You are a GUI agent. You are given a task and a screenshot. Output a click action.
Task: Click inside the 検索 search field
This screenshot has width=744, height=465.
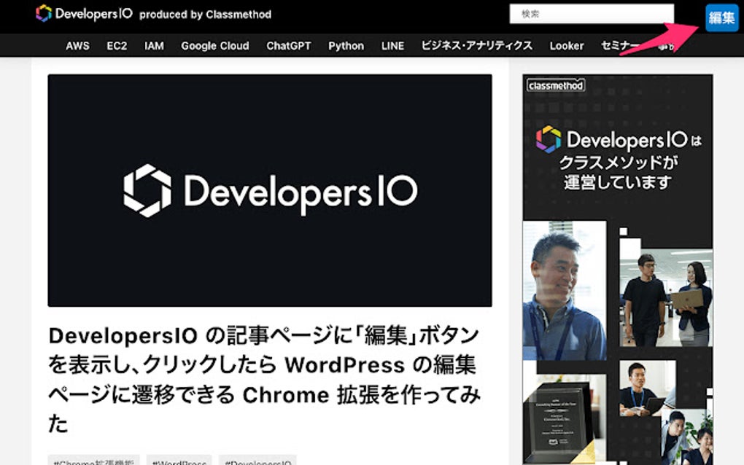591,12
